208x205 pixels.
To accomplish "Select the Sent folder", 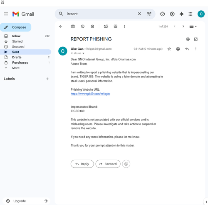I will point(26,52).
